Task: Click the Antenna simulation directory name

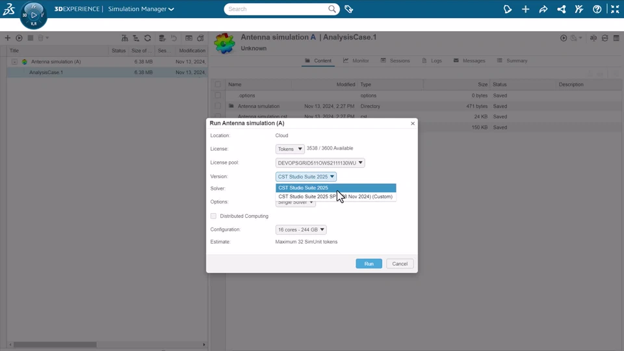Action: tap(259, 106)
